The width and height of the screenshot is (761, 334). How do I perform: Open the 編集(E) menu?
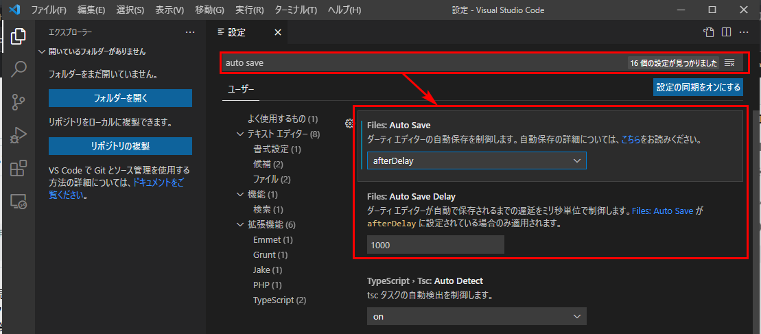pyautogui.click(x=91, y=10)
